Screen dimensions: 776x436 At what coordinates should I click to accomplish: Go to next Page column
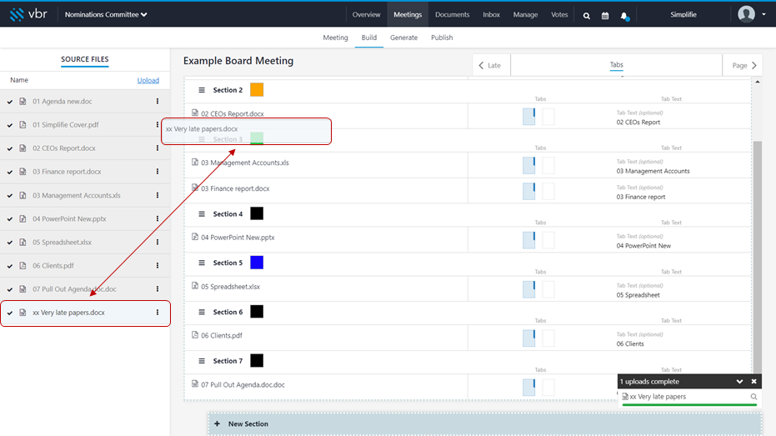coord(743,65)
